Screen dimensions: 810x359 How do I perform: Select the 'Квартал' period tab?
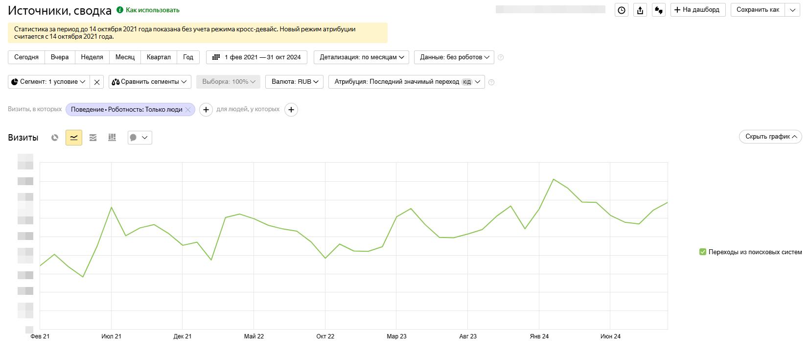click(x=159, y=57)
